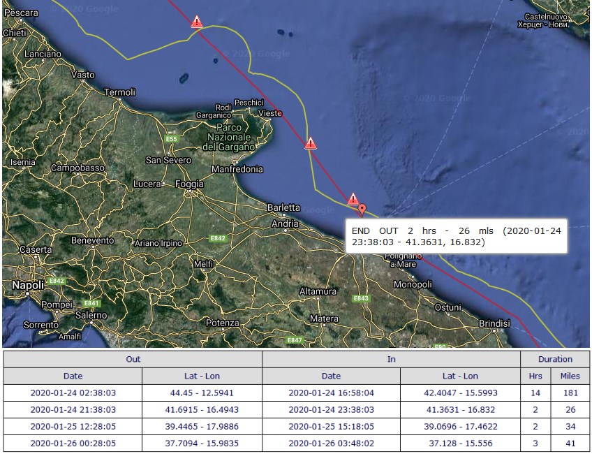Select out date 2020-01-26 00:28:05
Image resolution: width=592 pixels, height=454 pixels.
73,443
